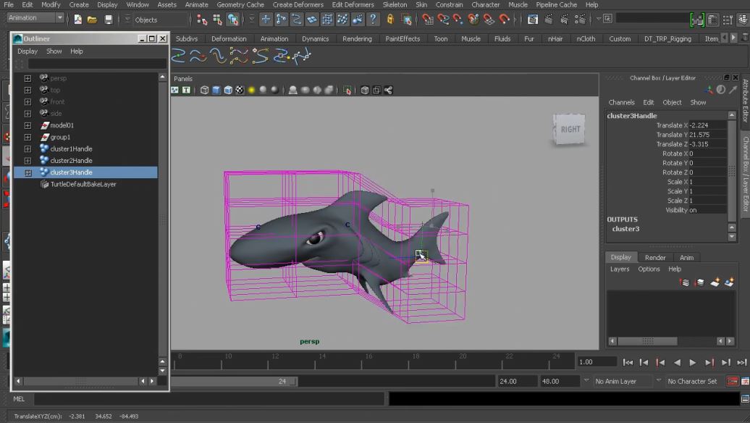This screenshot has height=423, width=750.
Task: Toggle the selection lock padlock icon
Action: click(390, 19)
